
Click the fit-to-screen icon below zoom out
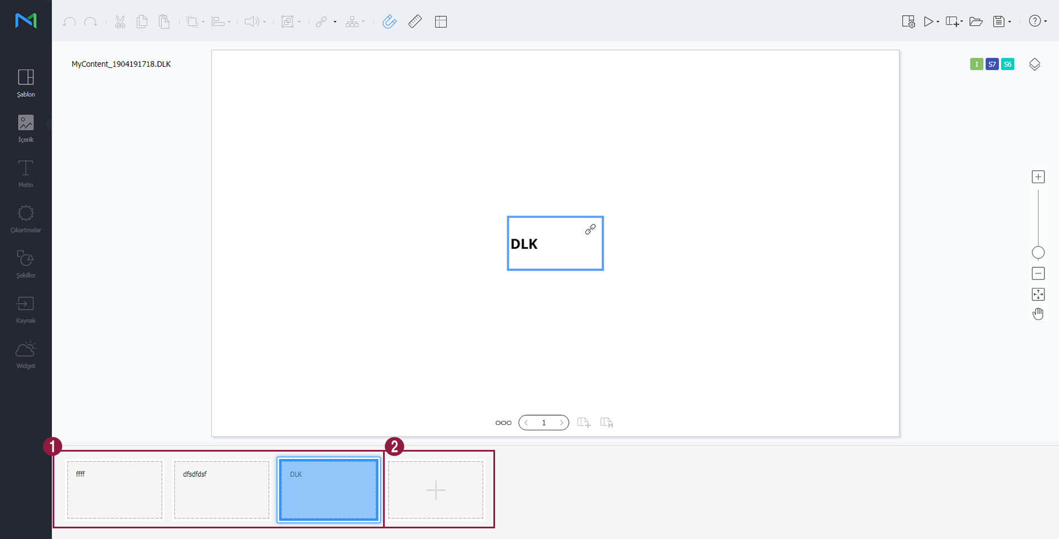coord(1038,294)
